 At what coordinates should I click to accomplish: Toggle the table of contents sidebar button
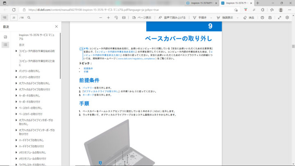[5, 18]
